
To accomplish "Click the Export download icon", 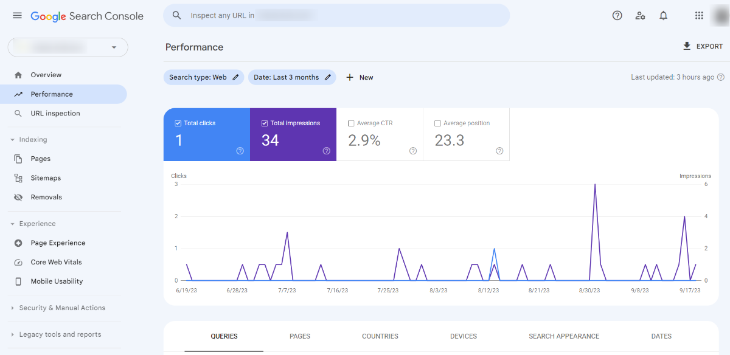I will 687,46.
